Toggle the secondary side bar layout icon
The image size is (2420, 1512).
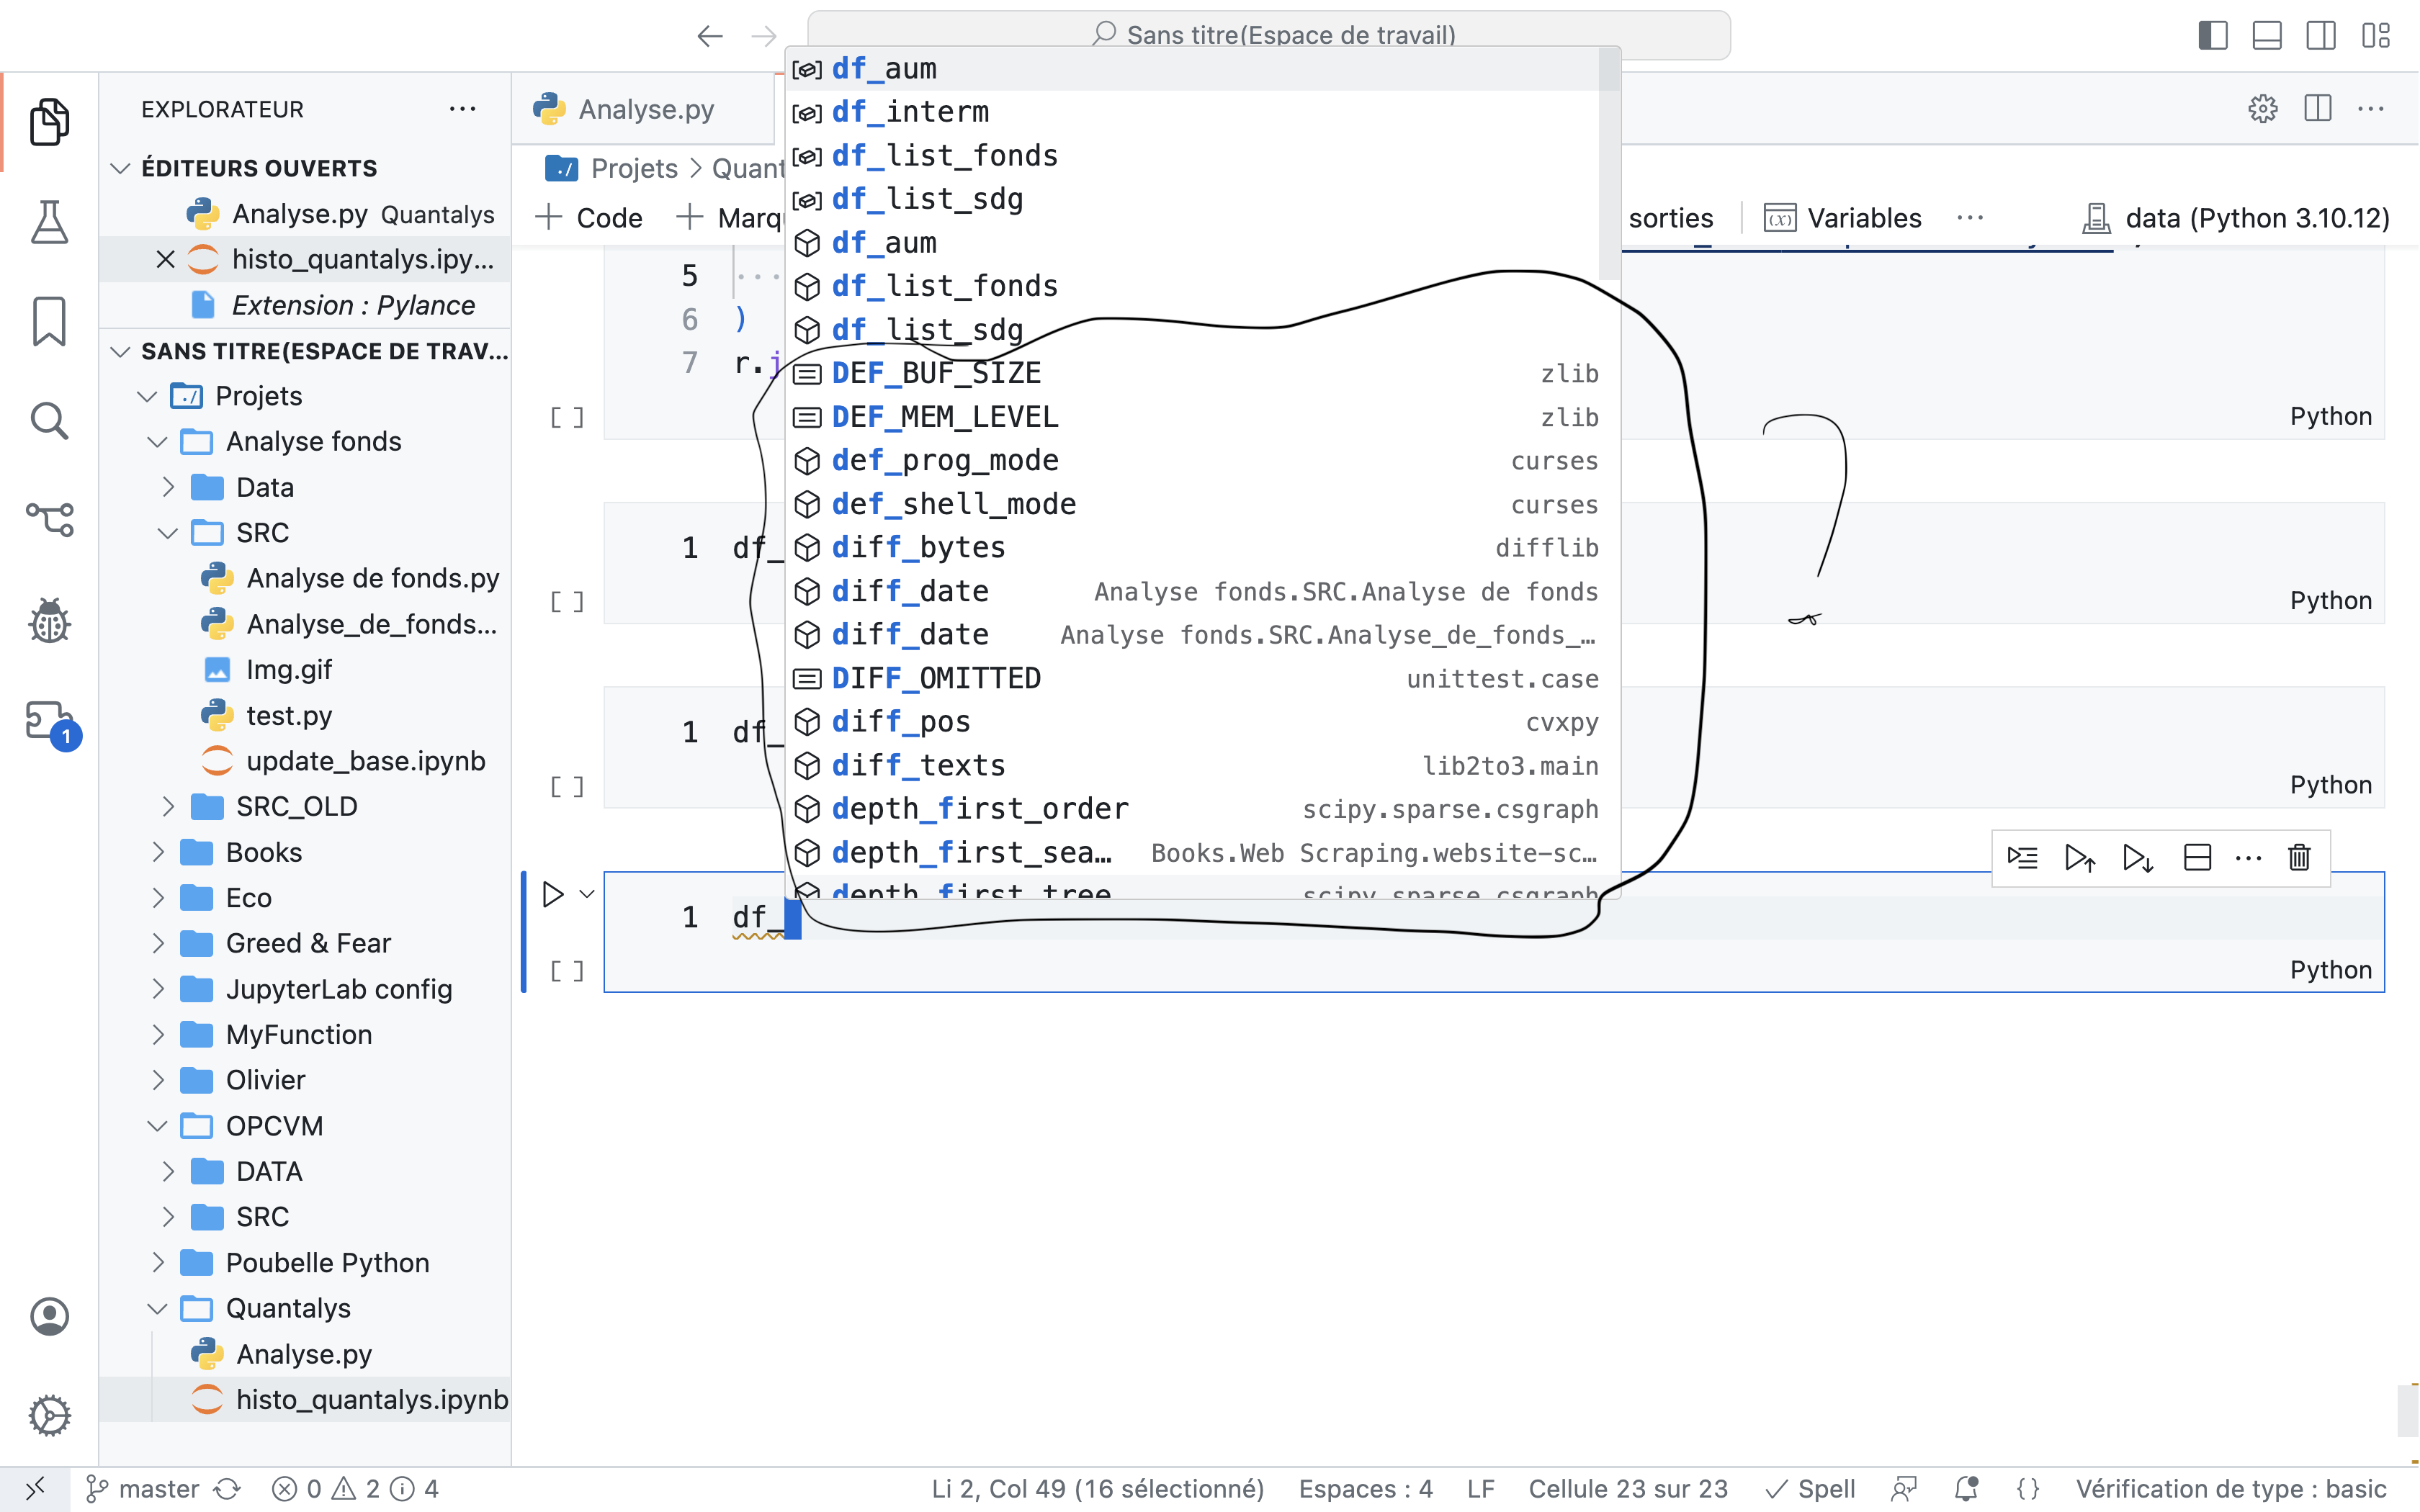2320,35
